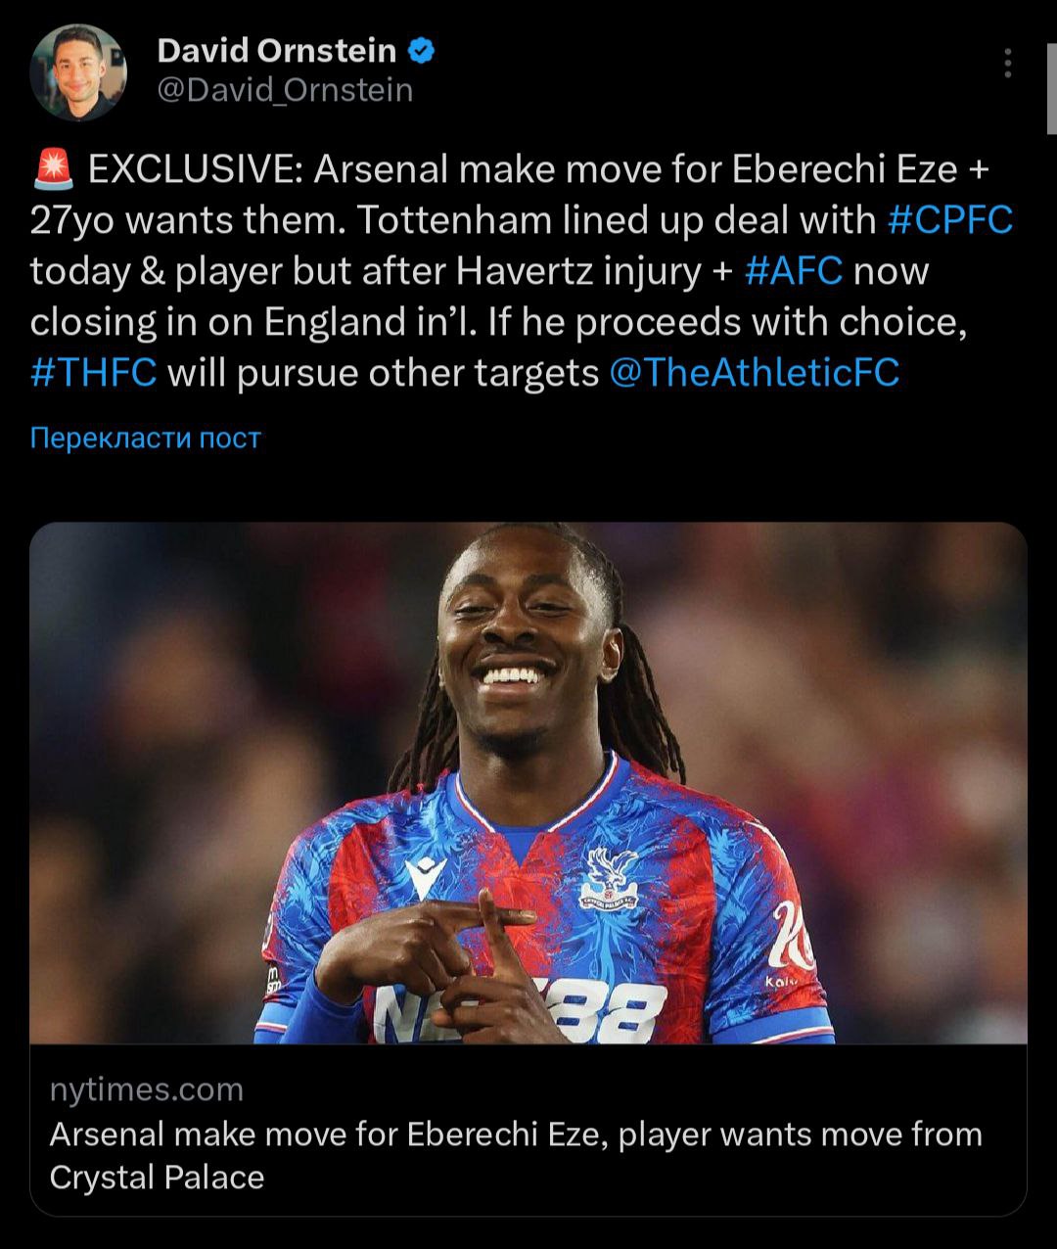Click the Перекласти пост translate link
This screenshot has width=1057, height=1249.
tap(146, 437)
